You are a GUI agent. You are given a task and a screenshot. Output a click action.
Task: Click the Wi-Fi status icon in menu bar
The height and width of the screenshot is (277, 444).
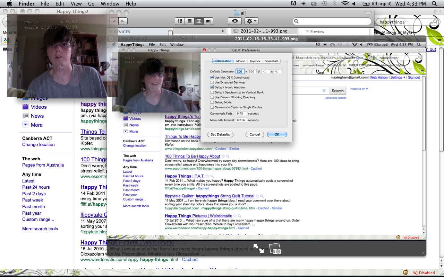(x=344, y=4)
